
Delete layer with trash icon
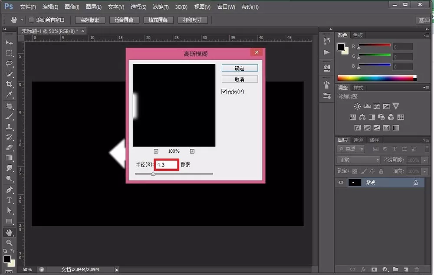pos(417,269)
